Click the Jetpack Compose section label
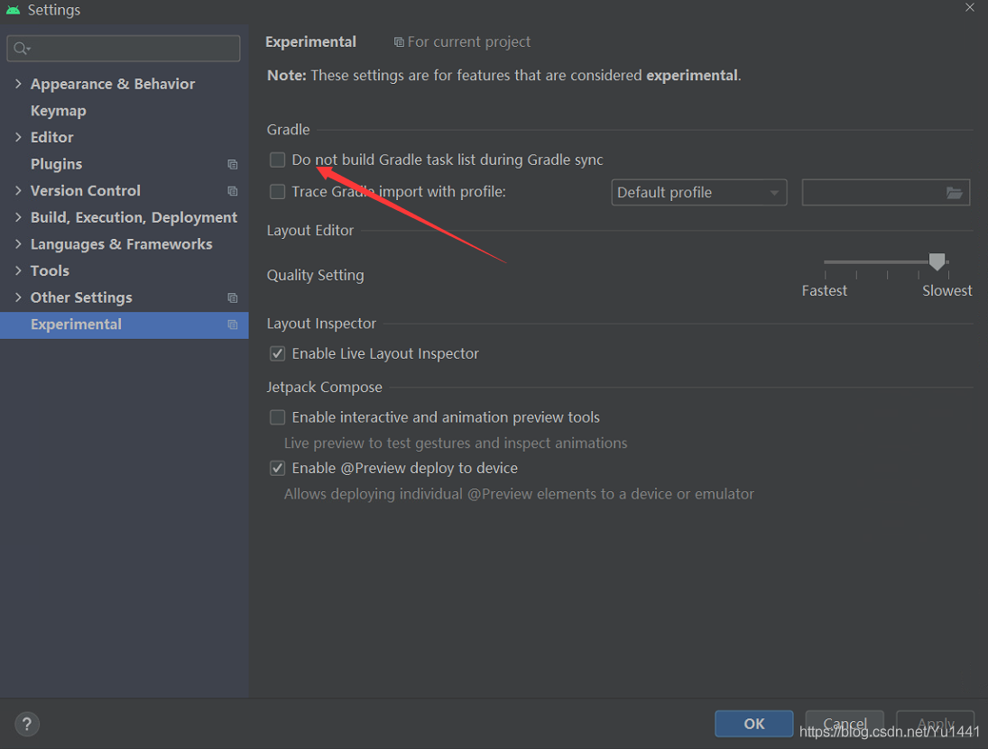The width and height of the screenshot is (988, 749). (x=325, y=387)
